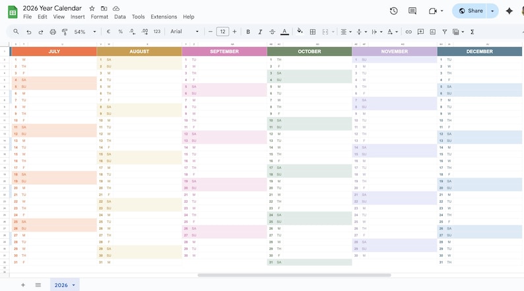This screenshot has height=291, width=524.
Task: Toggle strikethrough formatting
Action: 273,32
